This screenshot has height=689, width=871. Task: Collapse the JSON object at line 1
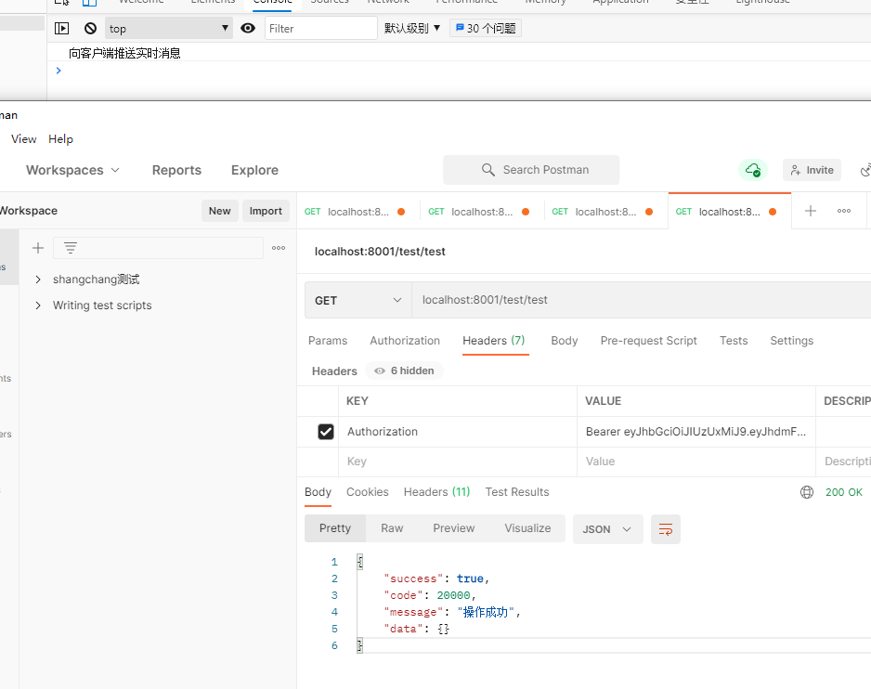360,562
